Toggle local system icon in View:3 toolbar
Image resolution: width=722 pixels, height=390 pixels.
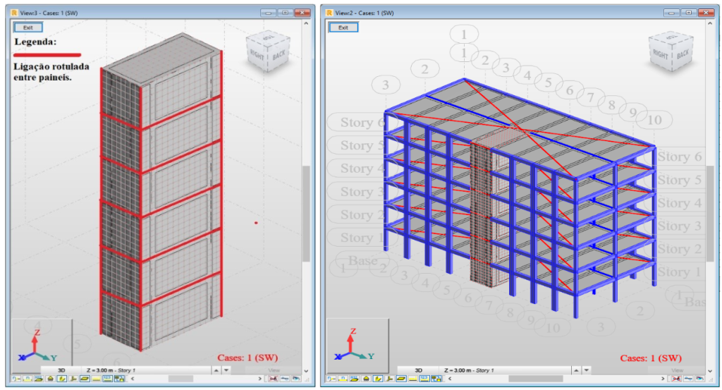[x=73, y=379]
